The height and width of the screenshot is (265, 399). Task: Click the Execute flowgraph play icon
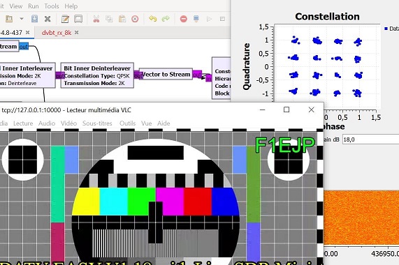tap(209, 19)
